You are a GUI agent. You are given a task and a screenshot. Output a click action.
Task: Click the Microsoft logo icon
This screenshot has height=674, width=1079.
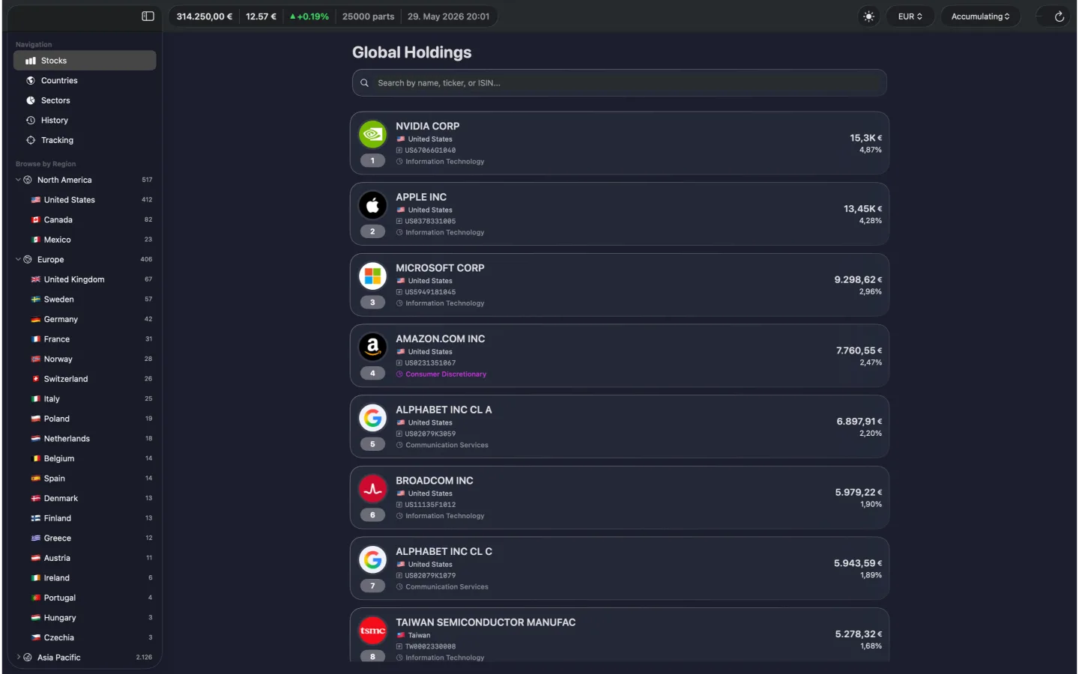click(372, 276)
